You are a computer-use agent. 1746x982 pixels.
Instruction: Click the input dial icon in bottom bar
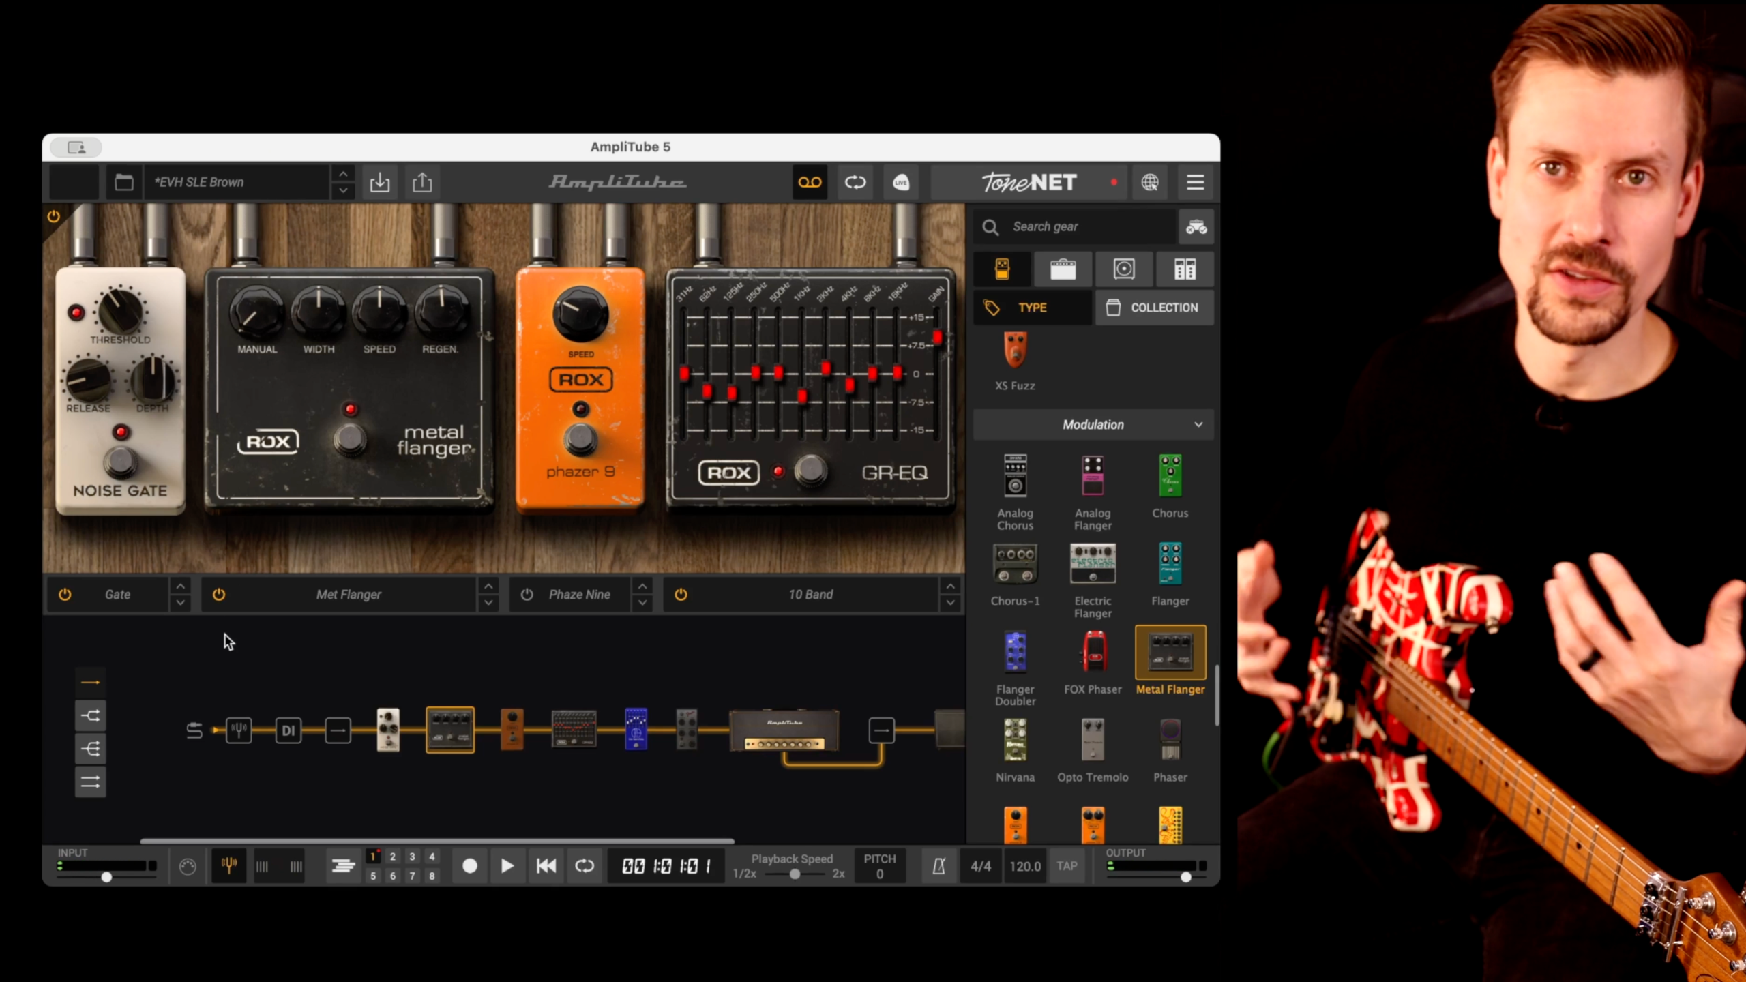(188, 866)
